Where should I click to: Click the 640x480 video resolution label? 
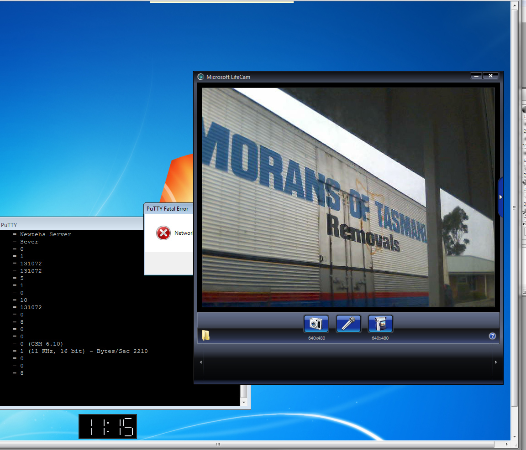380,338
